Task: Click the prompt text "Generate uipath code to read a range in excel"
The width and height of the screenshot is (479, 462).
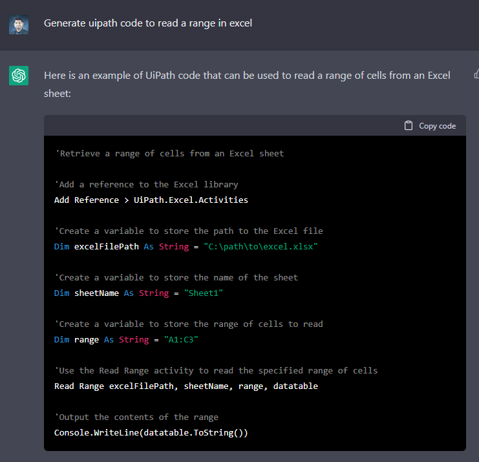Action: 148,23
